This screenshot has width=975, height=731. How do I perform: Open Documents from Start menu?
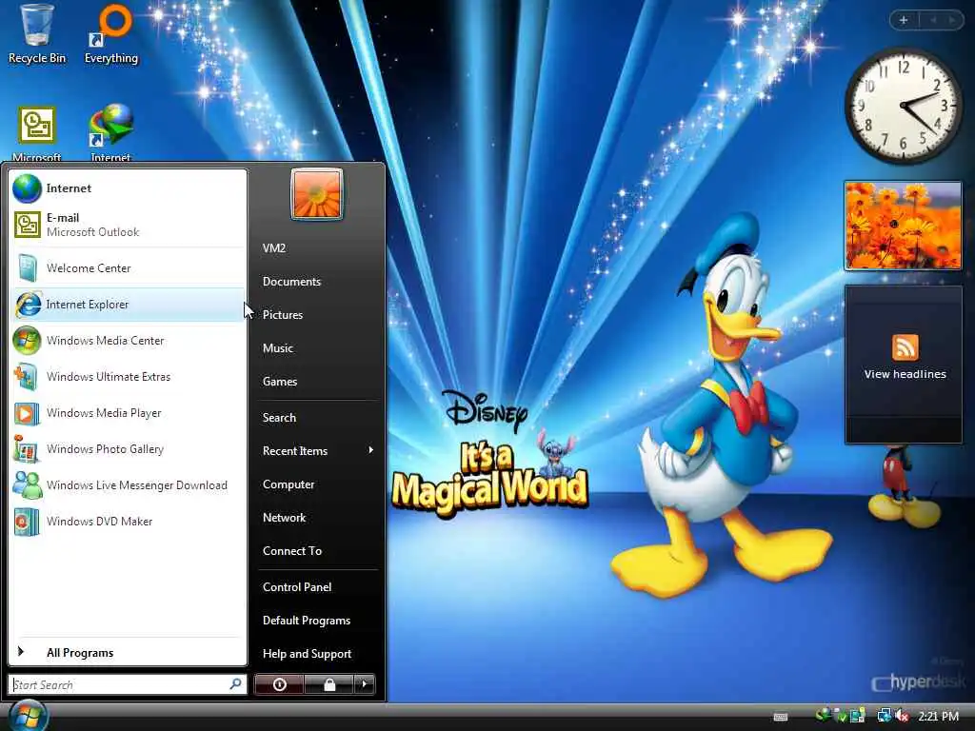click(x=291, y=282)
